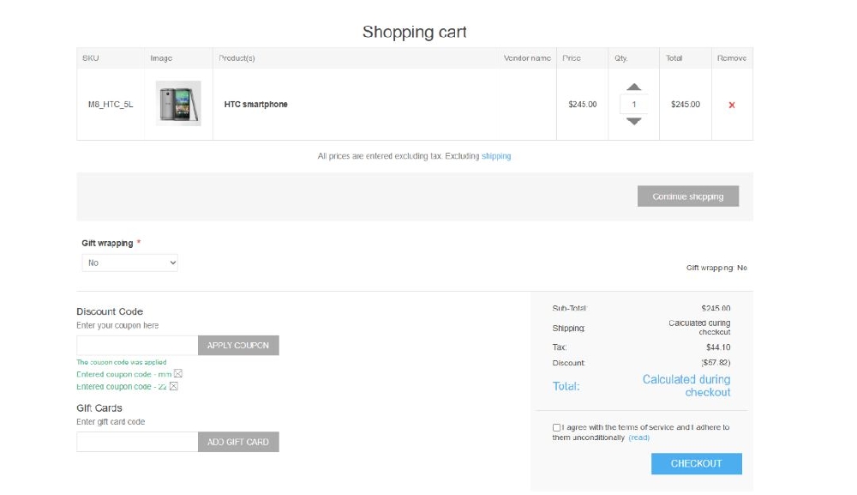Click the Price column header
857x495 pixels.
(572, 57)
